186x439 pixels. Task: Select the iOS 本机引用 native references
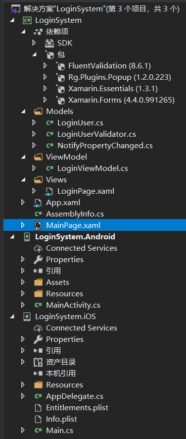[x=61, y=373]
